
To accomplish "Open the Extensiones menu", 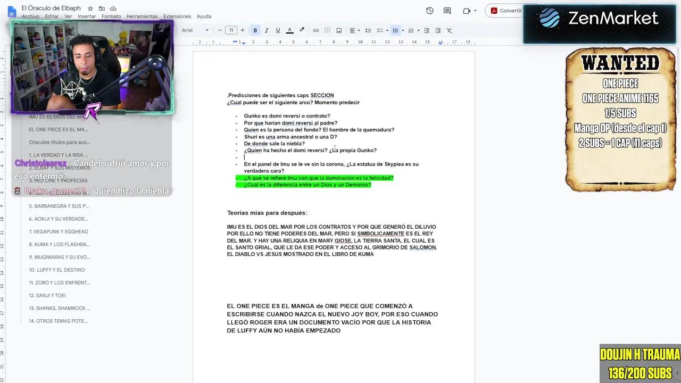I will 177,16.
